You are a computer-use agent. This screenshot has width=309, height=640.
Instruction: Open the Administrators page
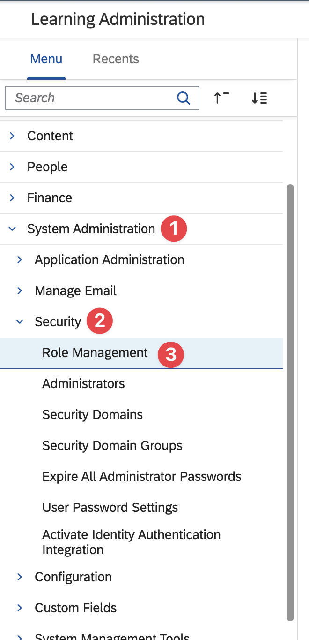pos(83,384)
